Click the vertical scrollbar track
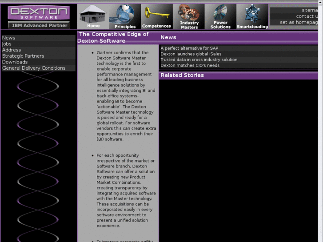Screen dimensions: 323x242 [320, 123]
